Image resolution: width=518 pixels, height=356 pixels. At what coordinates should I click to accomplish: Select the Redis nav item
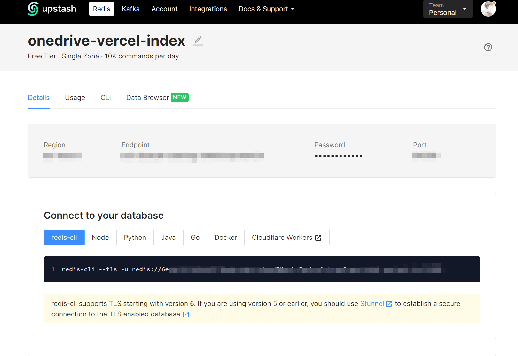click(x=101, y=9)
